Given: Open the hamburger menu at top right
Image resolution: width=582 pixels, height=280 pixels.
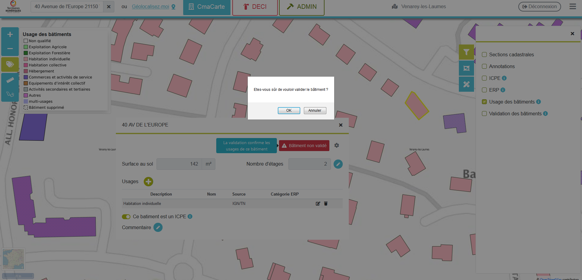Looking at the screenshot, I should coord(573,6).
